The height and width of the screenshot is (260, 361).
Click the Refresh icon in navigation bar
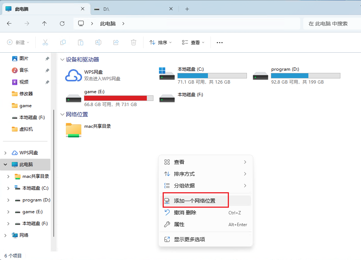[62, 24]
